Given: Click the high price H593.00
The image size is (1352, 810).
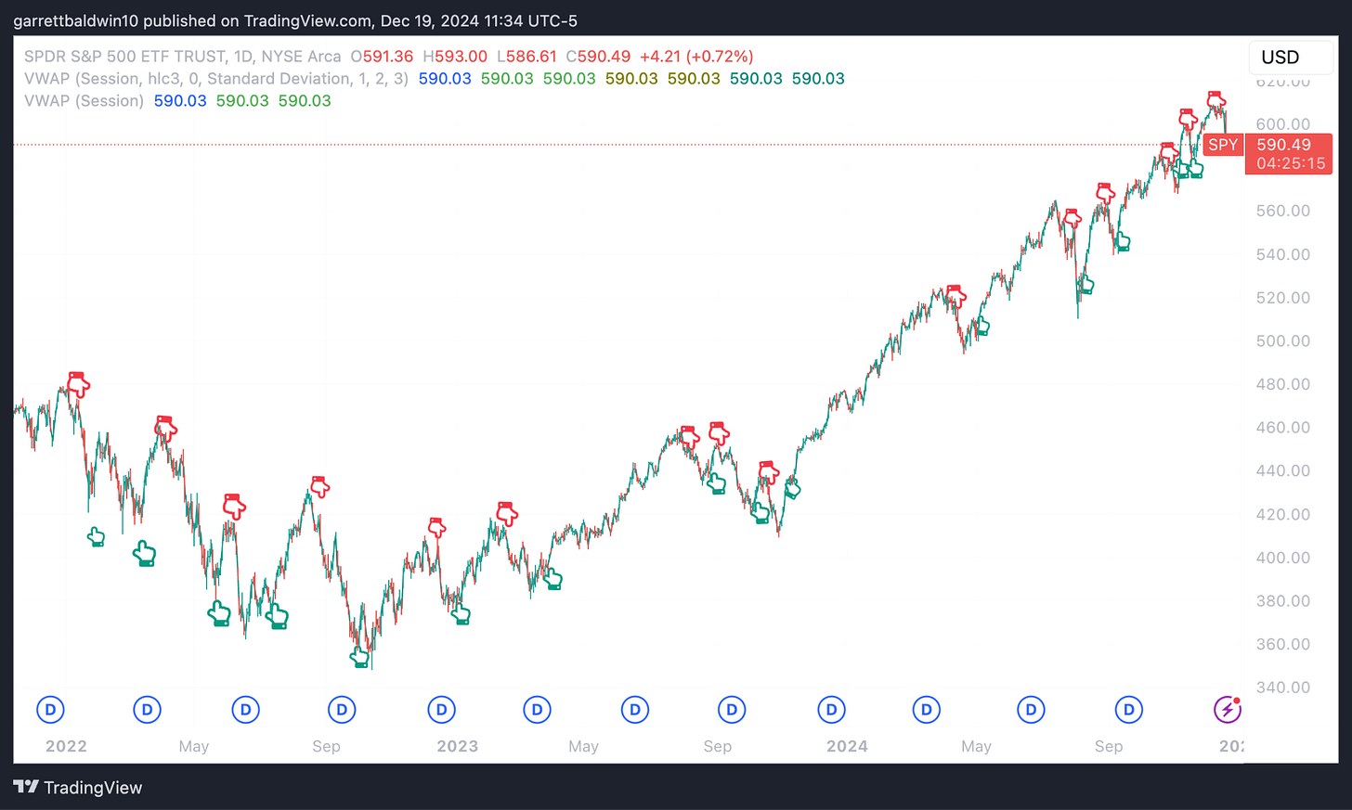Looking at the screenshot, I should (455, 57).
